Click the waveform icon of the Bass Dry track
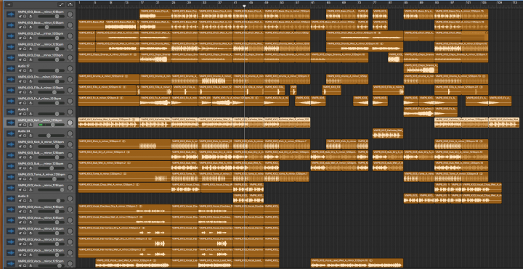Screen dimensions: 523x269 [12, 15]
